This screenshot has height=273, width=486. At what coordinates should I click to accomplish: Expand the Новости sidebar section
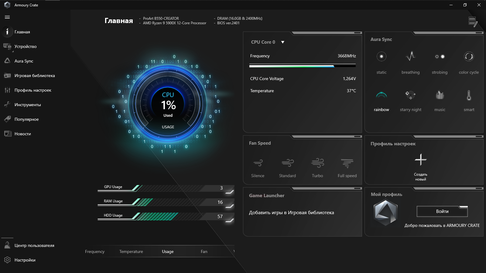(x=23, y=134)
